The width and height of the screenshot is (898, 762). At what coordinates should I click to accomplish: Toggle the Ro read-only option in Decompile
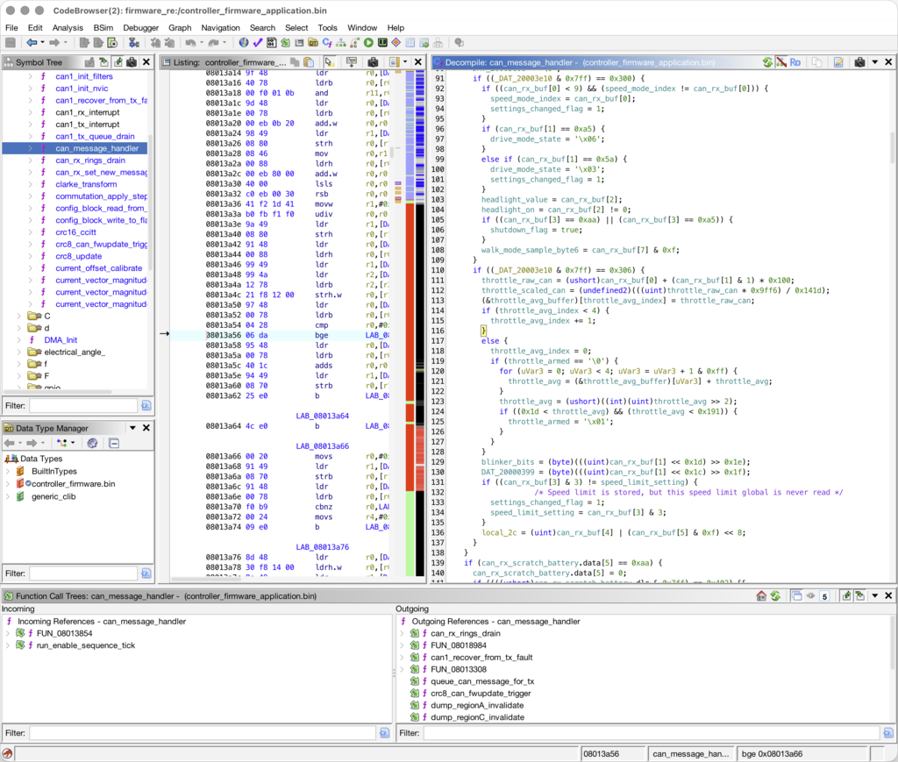coord(795,62)
